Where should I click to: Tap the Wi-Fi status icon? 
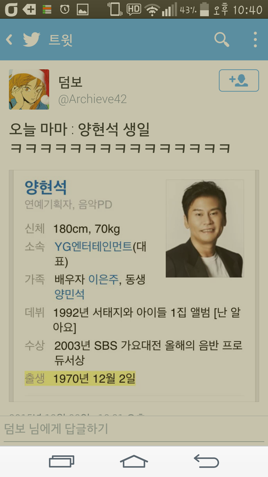152,10
